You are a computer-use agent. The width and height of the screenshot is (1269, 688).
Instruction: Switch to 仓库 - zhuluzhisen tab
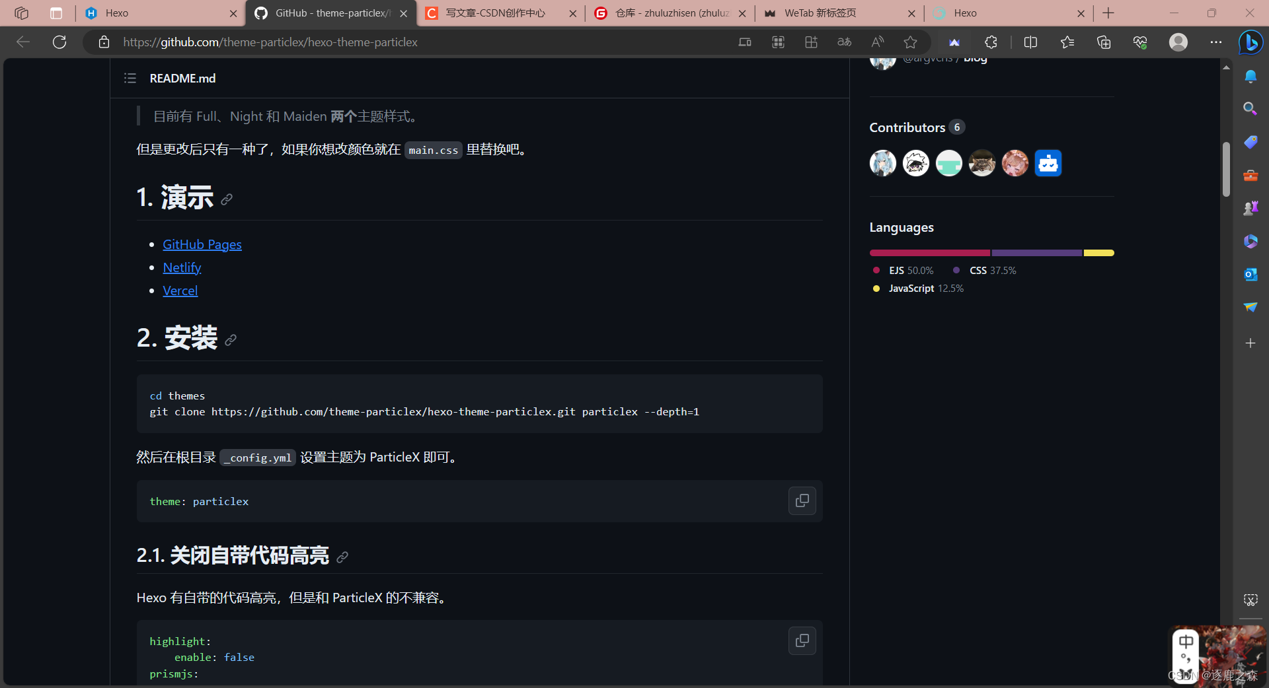click(x=670, y=13)
